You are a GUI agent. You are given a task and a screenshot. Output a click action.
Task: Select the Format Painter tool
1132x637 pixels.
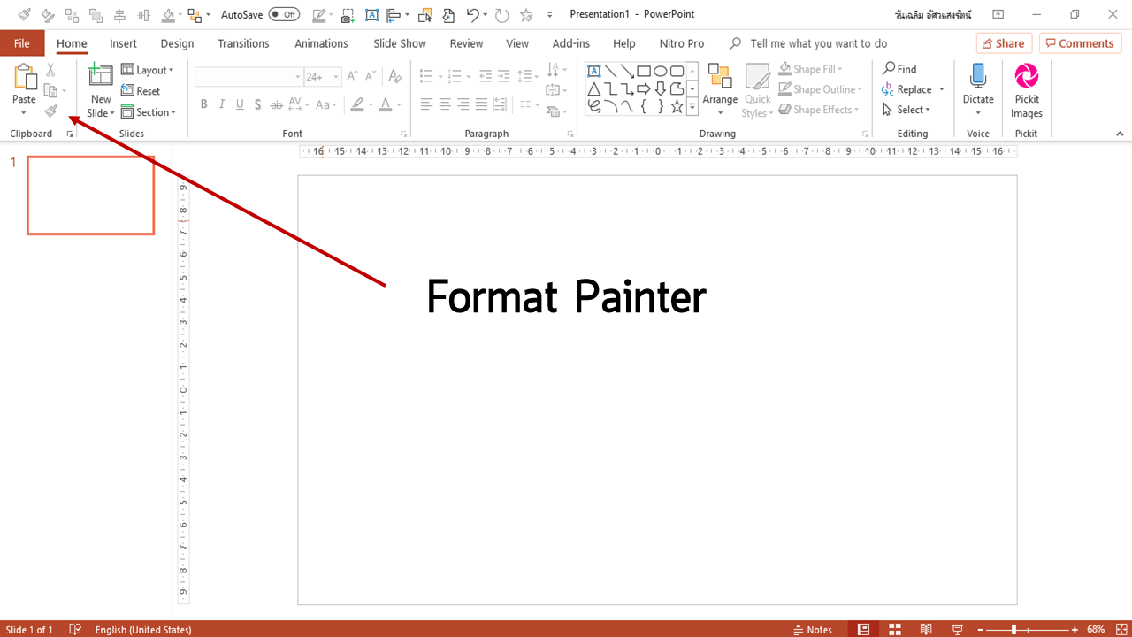pos(50,111)
